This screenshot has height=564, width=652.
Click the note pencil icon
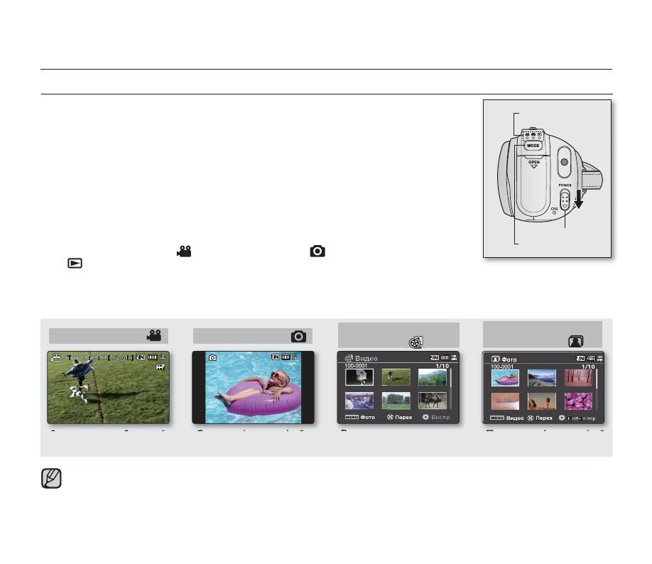point(51,478)
